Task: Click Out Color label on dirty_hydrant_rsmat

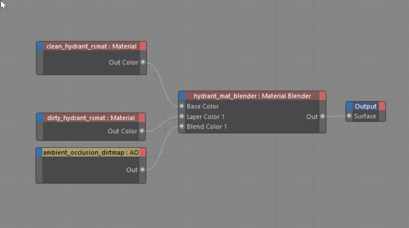Action: pos(122,131)
